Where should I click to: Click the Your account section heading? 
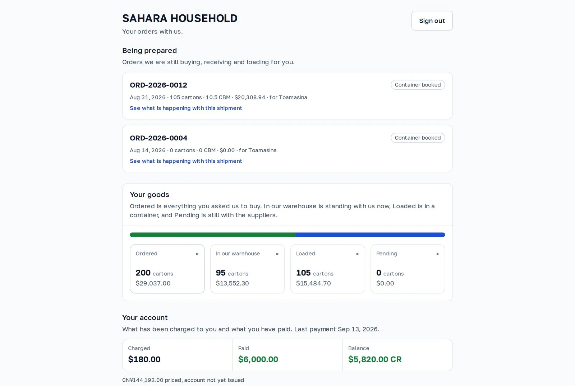coord(145,318)
